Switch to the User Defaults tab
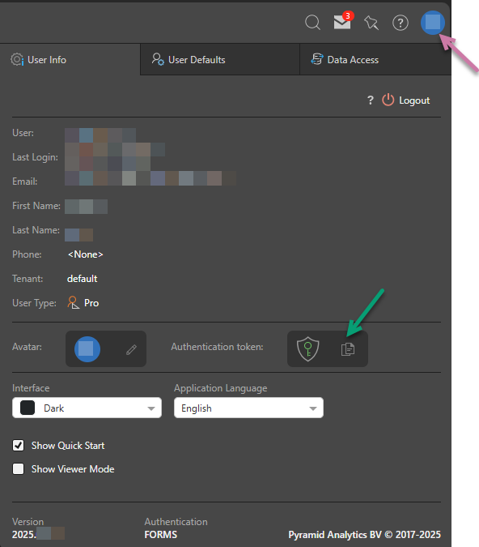This screenshot has height=547, width=479. pos(220,59)
